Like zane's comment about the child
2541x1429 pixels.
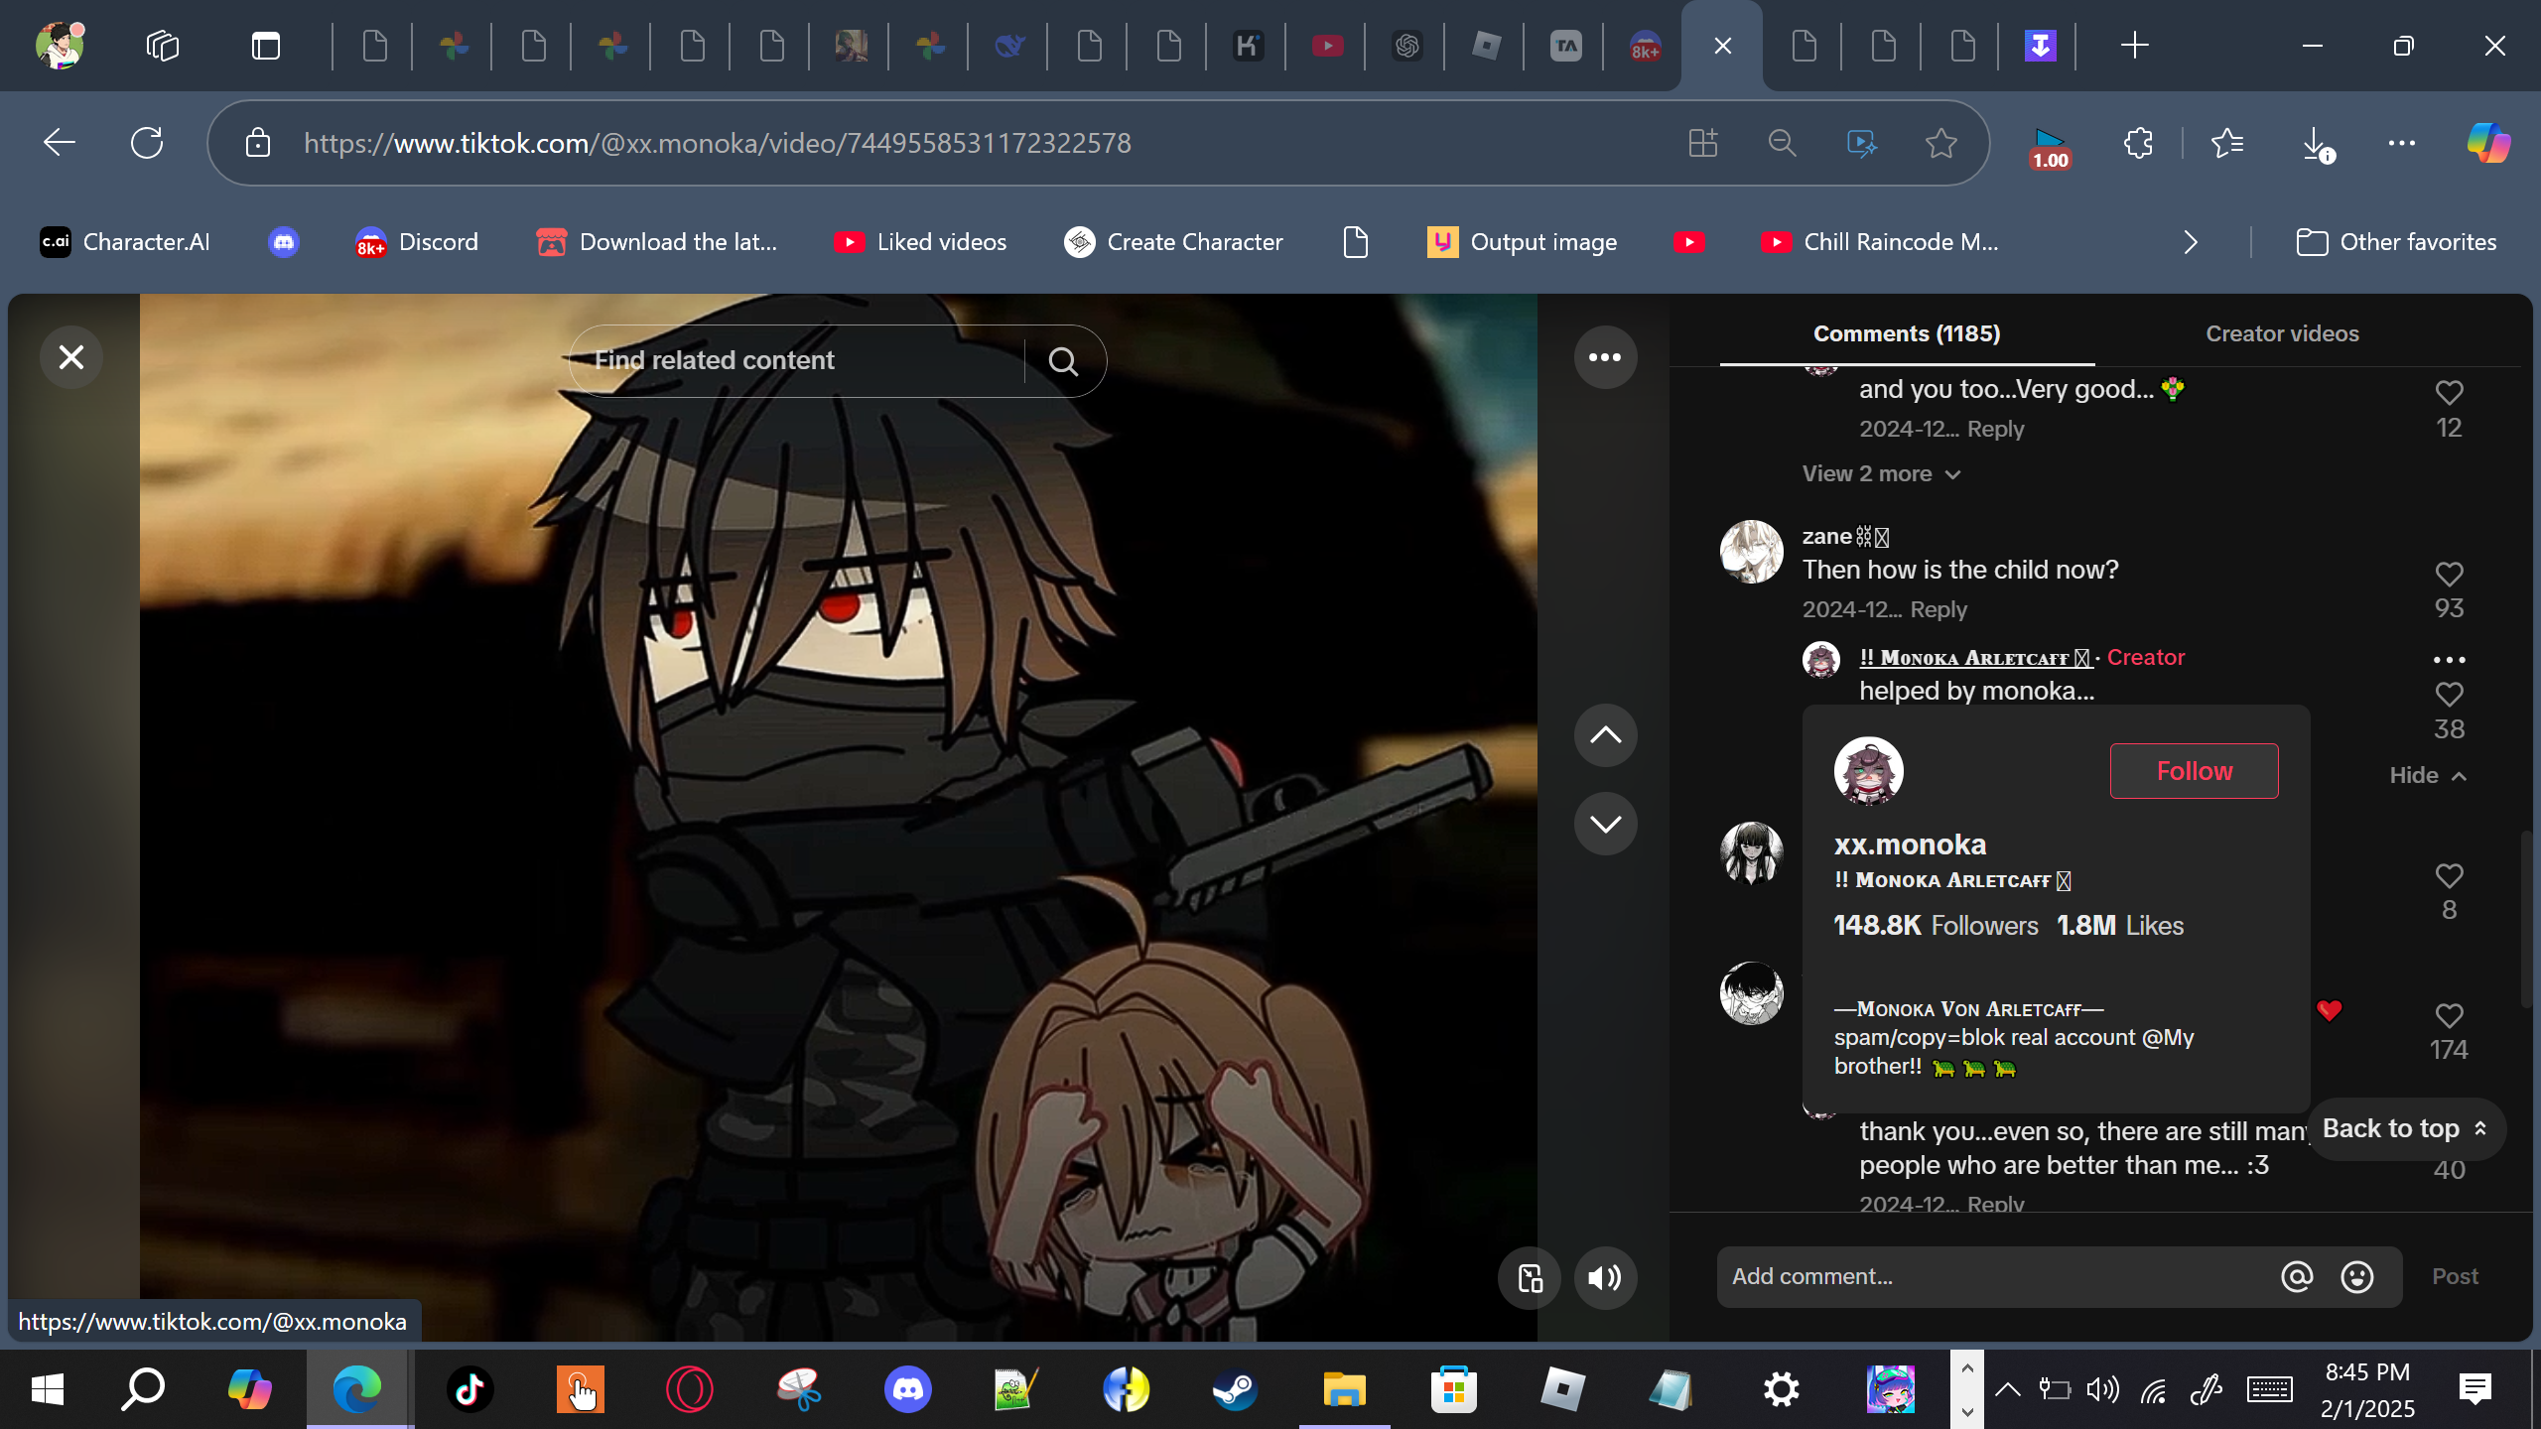click(2449, 575)
